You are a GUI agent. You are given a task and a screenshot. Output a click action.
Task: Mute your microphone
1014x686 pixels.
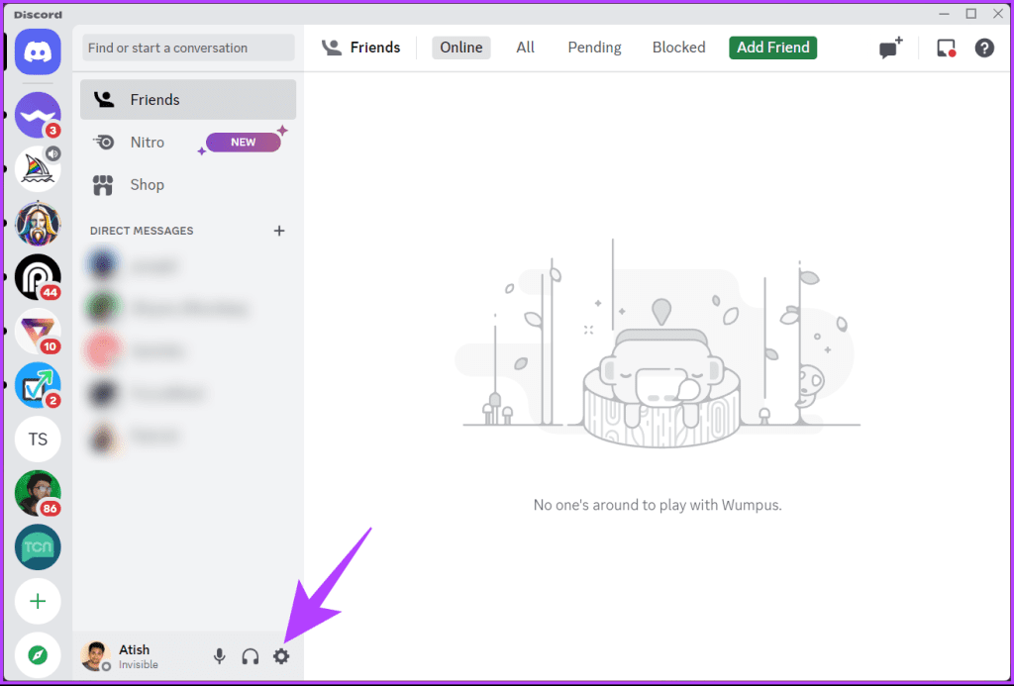(219, 656)
